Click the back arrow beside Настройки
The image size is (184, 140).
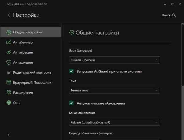(9, 15)
